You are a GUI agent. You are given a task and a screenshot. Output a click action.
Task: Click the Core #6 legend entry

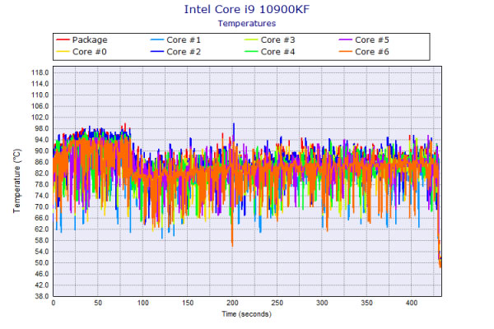(x=364, y=52)
